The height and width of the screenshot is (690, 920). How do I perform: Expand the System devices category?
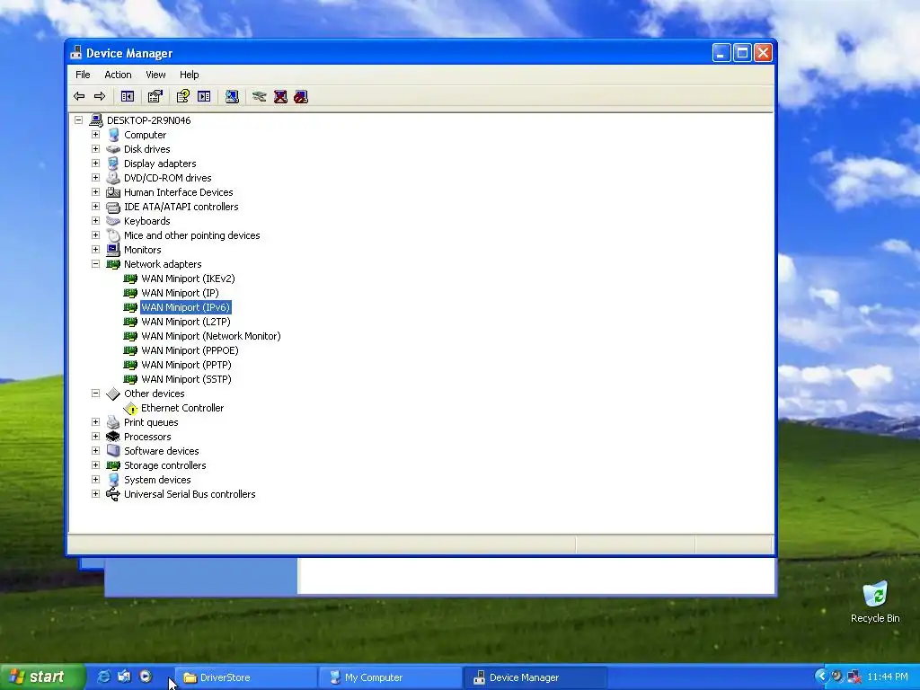[x=95, y=480]
